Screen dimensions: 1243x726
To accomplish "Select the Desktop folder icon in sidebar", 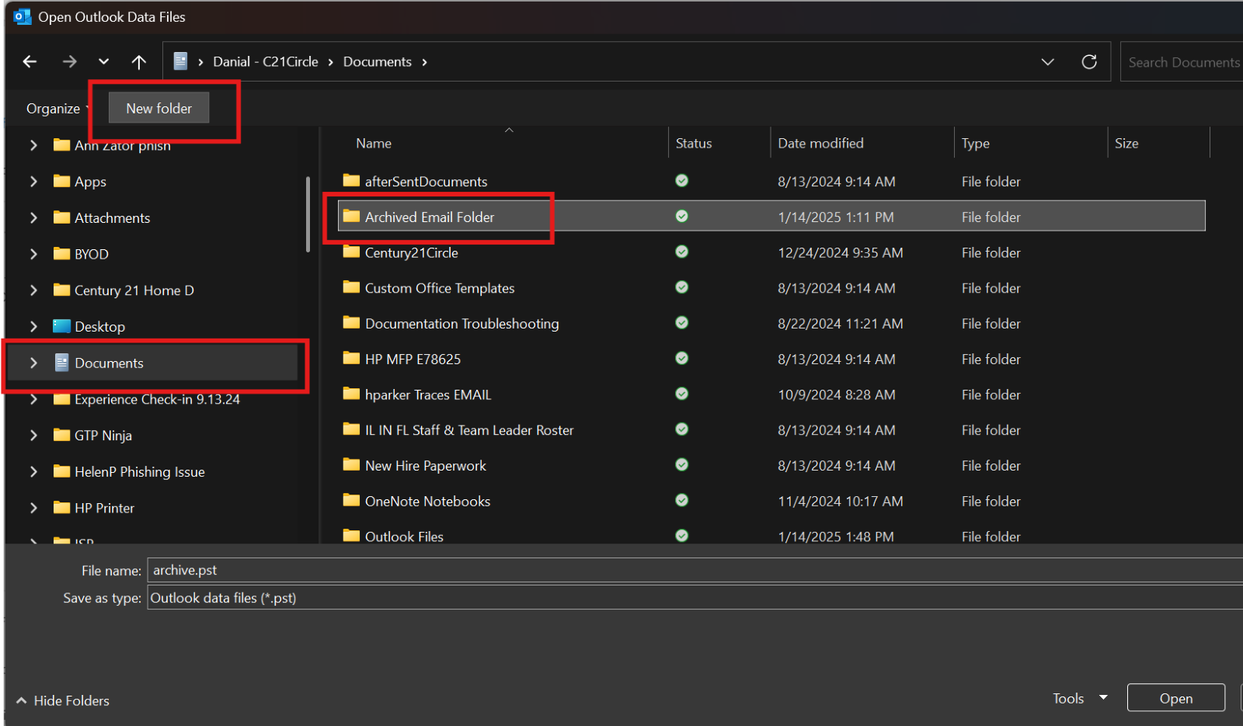I will pyautogui.click(x=61, y=326).
